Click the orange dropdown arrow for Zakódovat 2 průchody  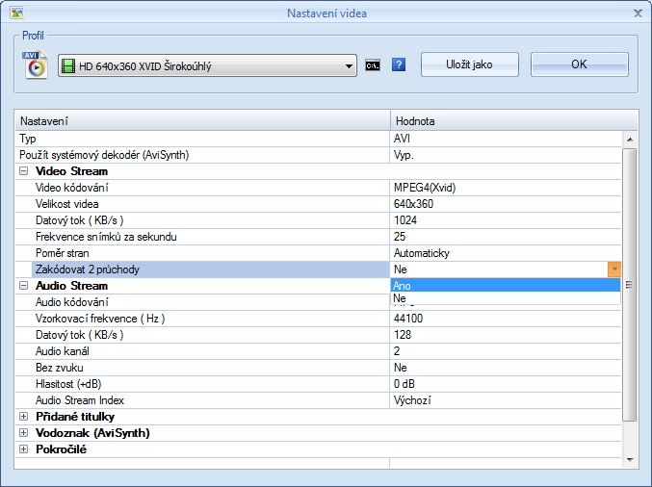click(x=614, y=269)
